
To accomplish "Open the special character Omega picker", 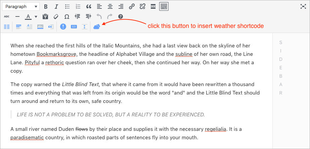I will point(67,16).
